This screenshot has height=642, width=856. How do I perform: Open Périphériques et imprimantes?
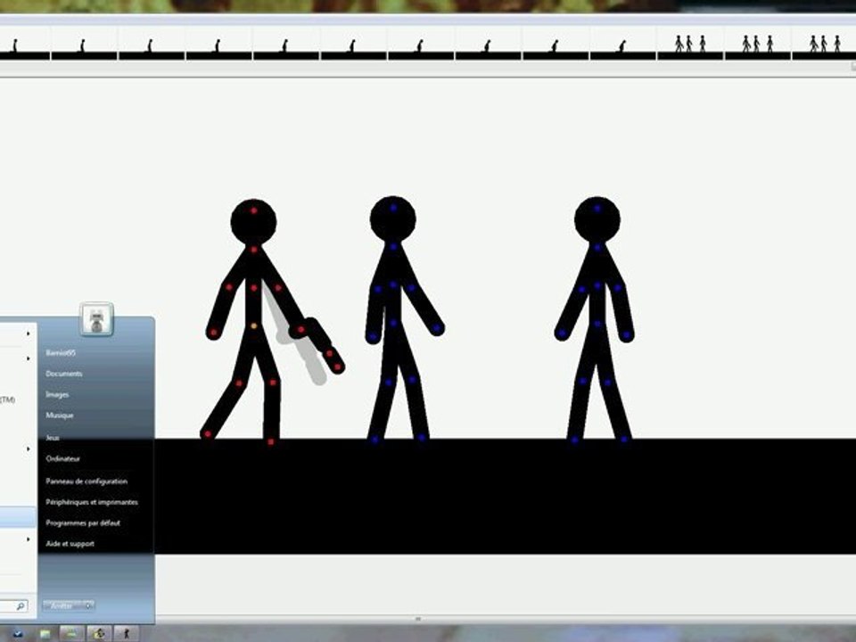click(x=92, y=502)
